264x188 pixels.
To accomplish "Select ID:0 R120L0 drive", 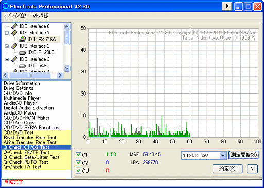I will point(41,52).
